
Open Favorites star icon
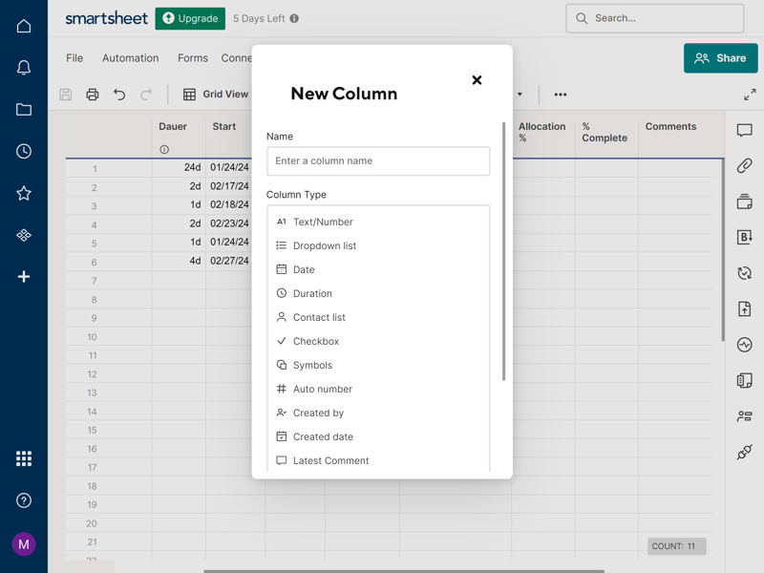tap(23, 194)
